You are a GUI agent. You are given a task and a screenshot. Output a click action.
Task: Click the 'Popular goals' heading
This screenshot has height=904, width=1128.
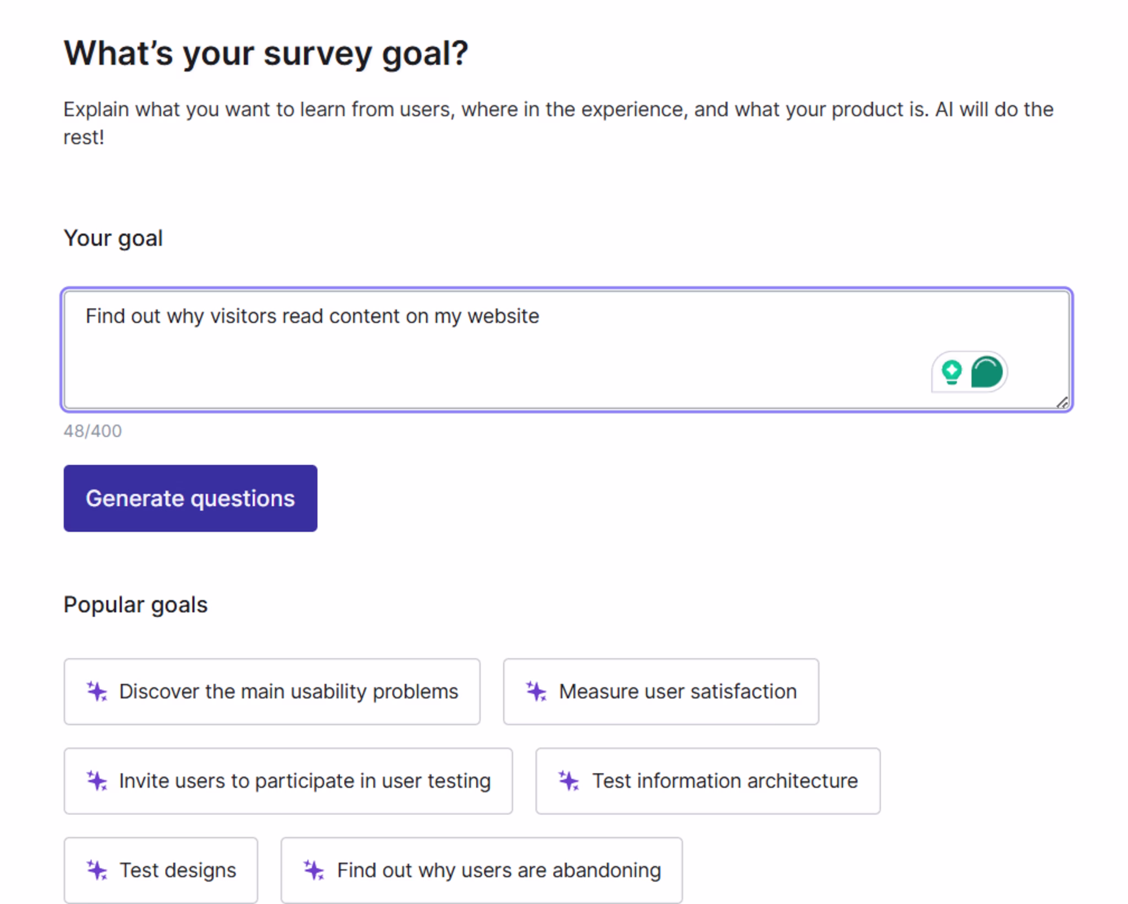(136, 603)
